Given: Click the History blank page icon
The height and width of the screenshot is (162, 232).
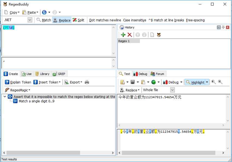Looking at the screenshot, I should tap(152, 35).
